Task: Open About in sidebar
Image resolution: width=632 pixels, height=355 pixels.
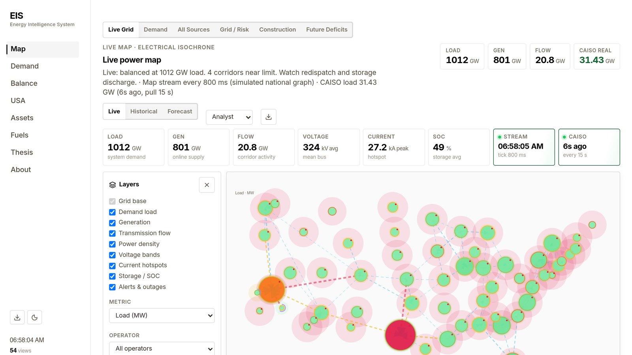Action: pos(43,170)
